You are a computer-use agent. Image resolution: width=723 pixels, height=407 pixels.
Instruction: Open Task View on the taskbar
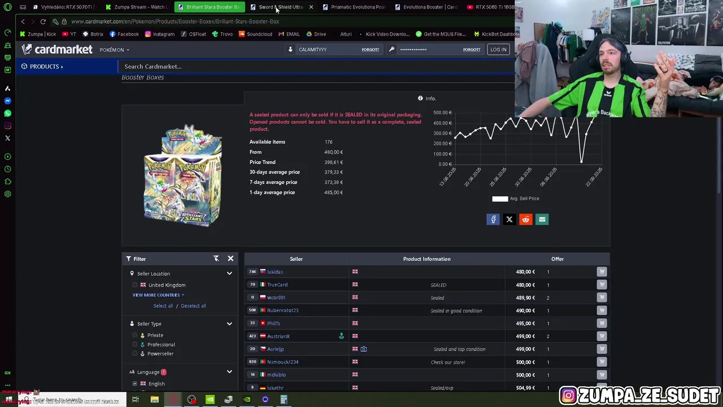[x=136, y=400]
